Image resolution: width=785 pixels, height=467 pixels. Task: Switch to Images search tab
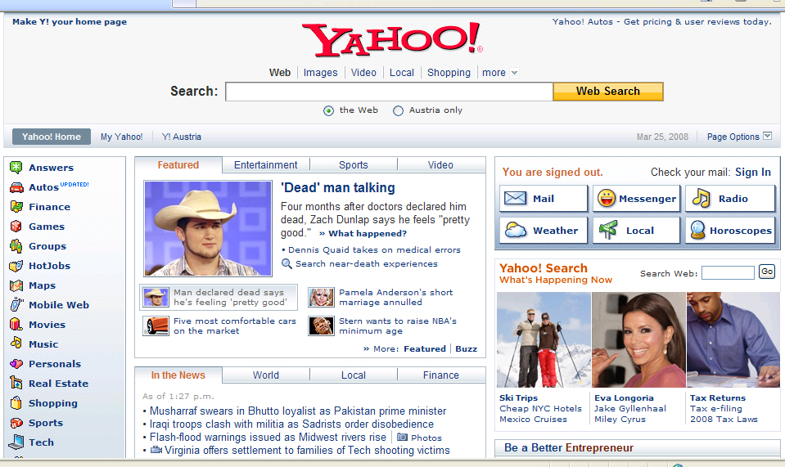(320, 73)
